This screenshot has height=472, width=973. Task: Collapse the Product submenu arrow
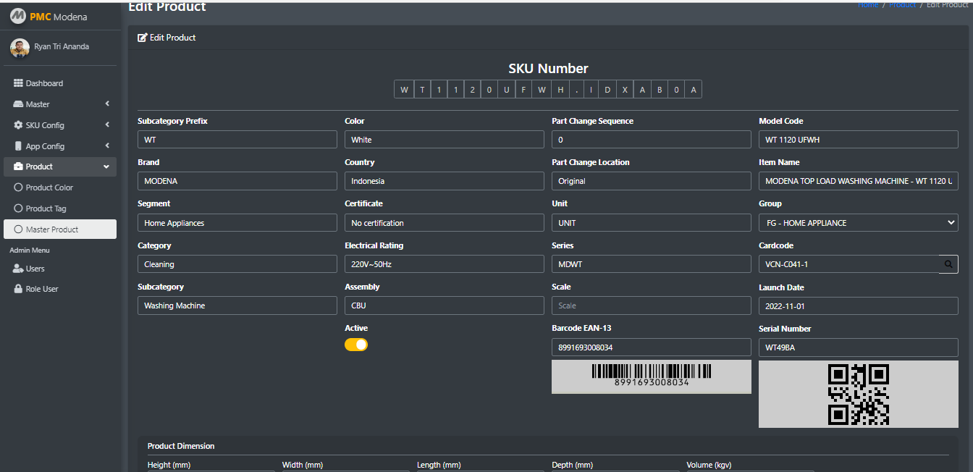click(106, 167)
